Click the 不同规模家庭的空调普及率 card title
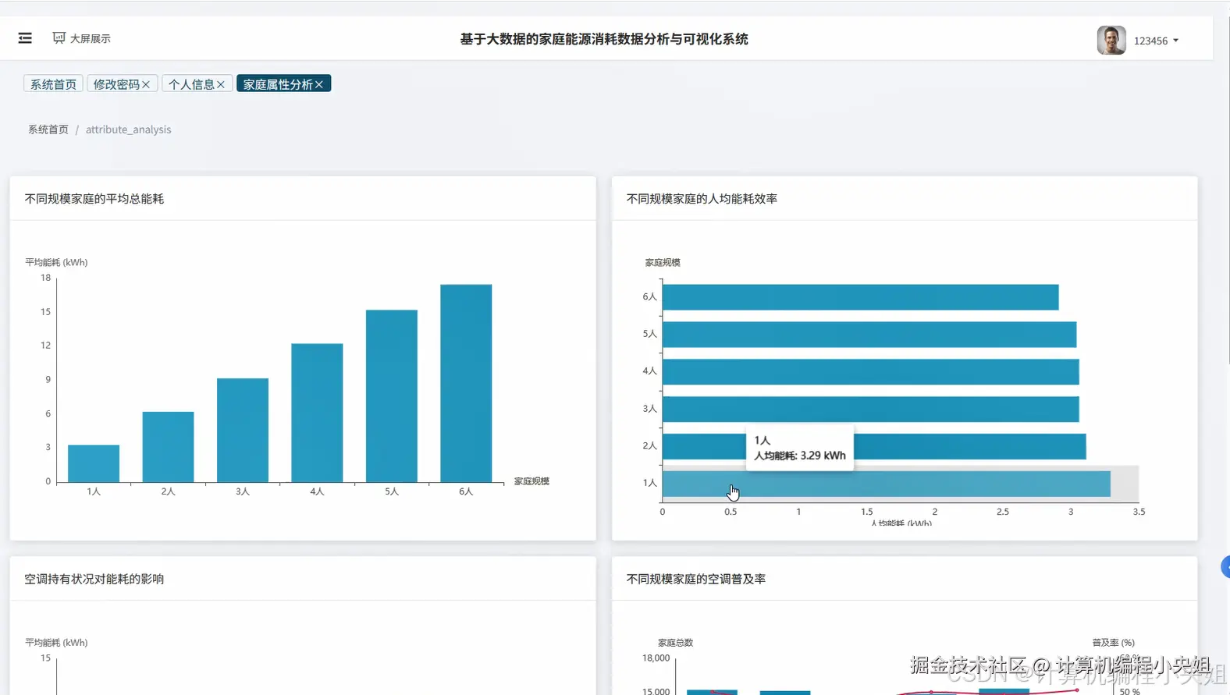1230x695 pixels. point(696,579)
